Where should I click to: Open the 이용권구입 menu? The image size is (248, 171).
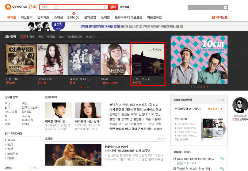click(x=155, y=17)
